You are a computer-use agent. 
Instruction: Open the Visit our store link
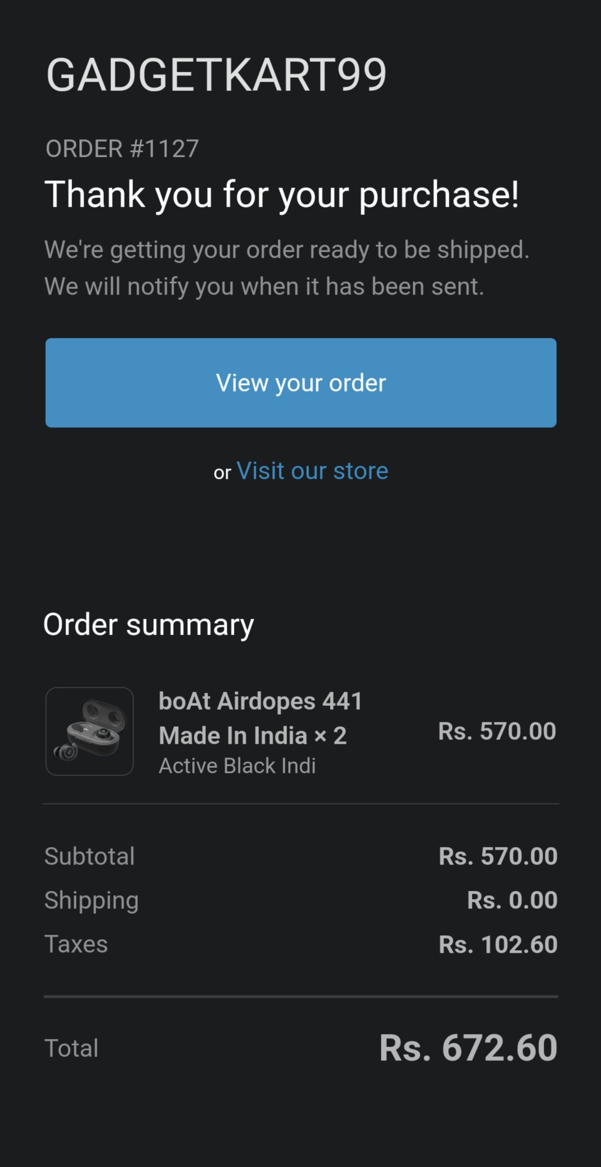[x=312, y=471]
